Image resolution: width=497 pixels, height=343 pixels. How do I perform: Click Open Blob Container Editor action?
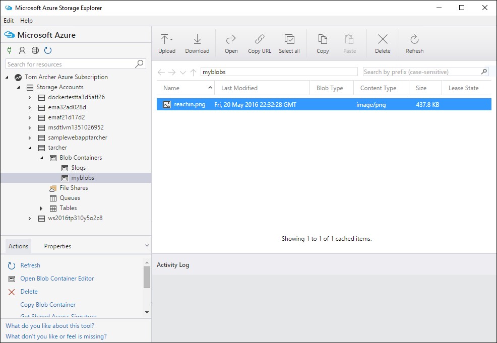57,279
